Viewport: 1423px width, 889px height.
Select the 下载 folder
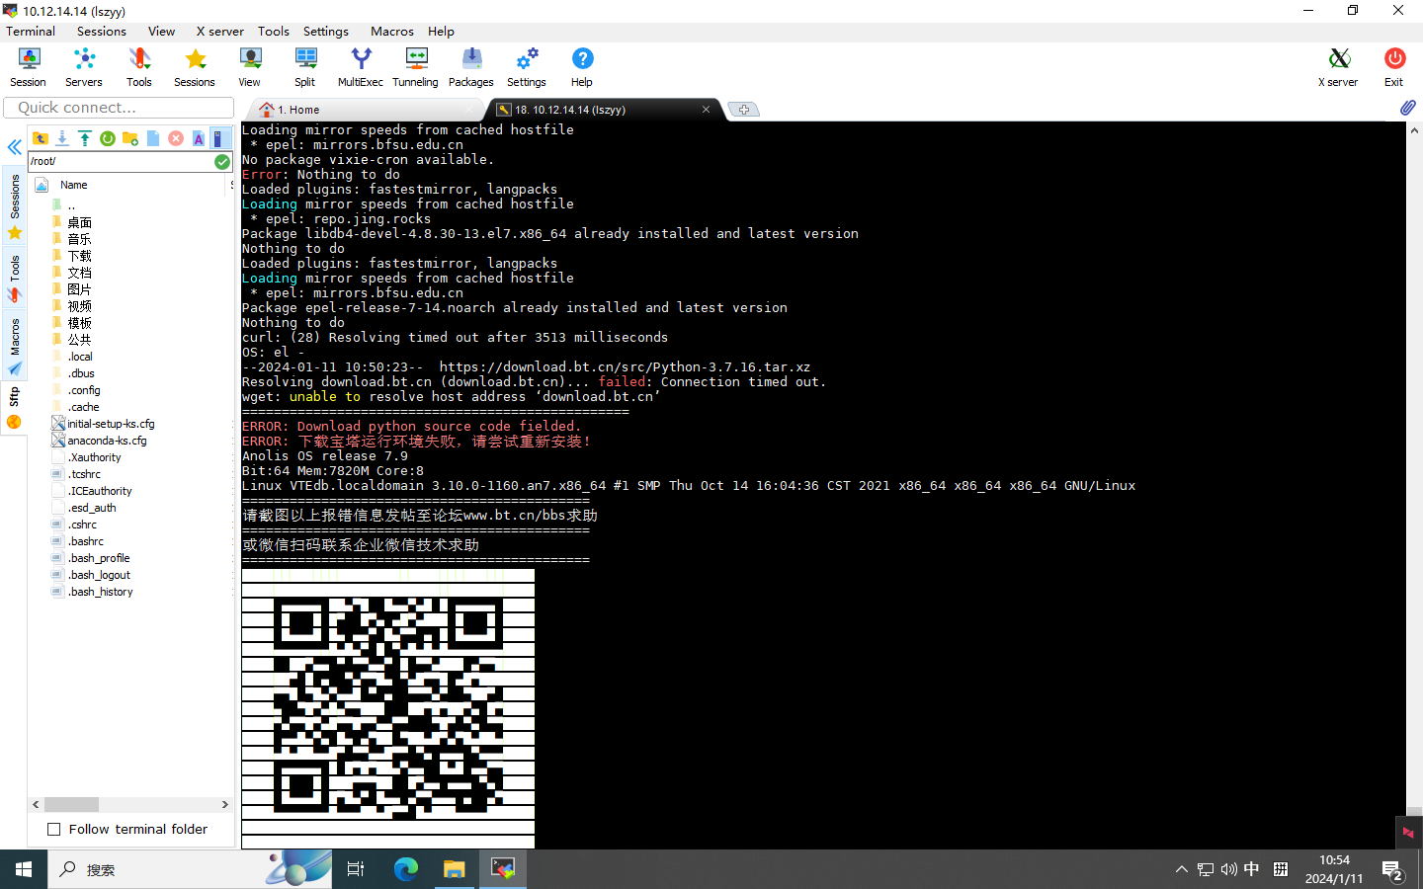tap(79, 256)
